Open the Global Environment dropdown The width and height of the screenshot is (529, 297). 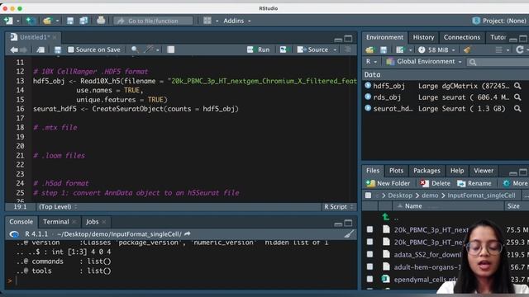pos(424,62)
